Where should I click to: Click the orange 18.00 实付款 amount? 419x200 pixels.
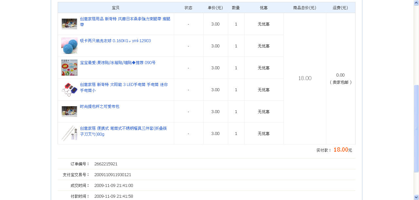click(x=341, y=150)
